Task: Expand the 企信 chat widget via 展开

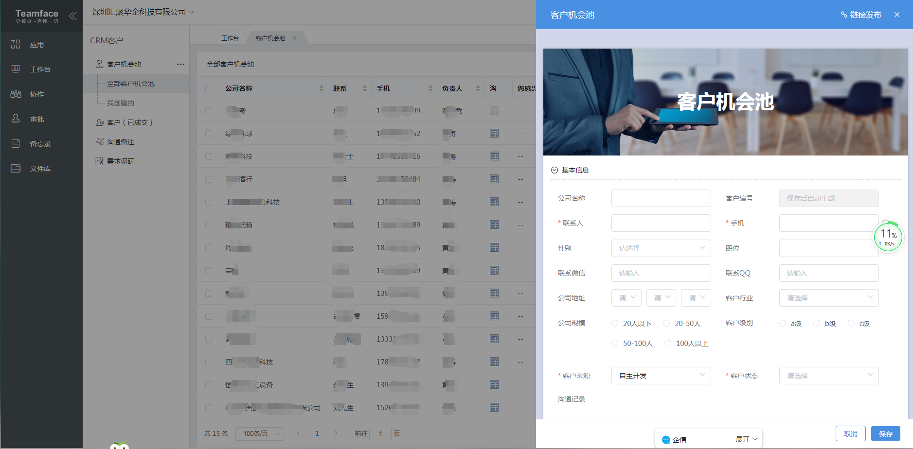Action: [747, 439]
